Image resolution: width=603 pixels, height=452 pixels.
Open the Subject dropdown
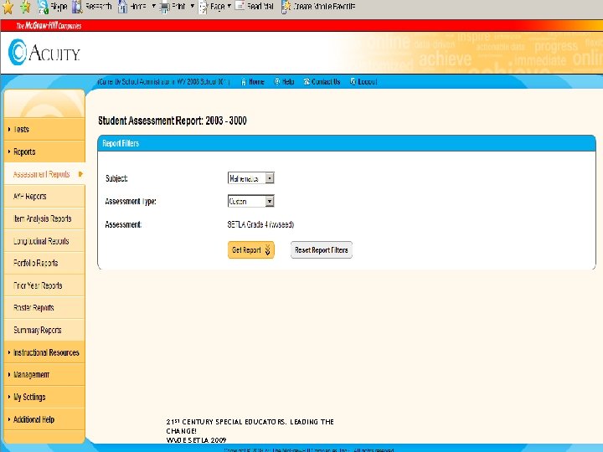(250, 178)
